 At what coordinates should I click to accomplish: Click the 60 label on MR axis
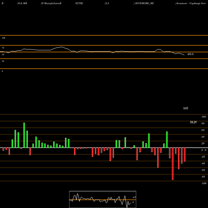coord(203,130)
